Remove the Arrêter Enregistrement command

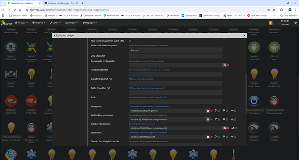(211, 119)
